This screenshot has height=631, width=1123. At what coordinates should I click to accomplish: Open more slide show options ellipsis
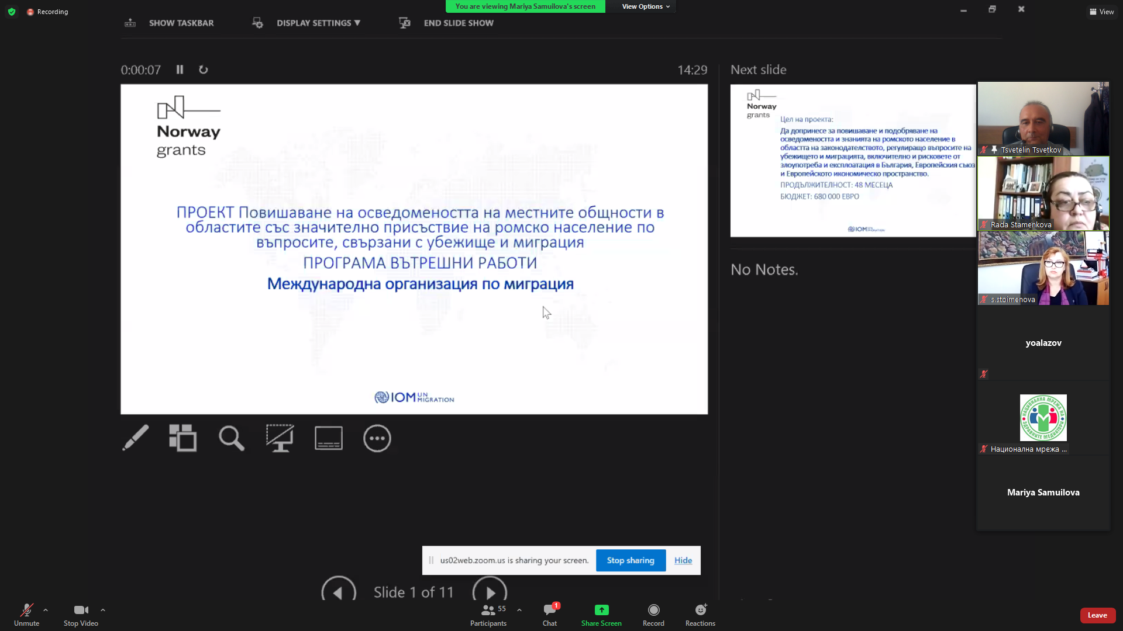377,438
